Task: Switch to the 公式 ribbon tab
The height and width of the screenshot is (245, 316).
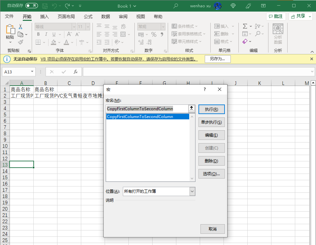Action: [x=88, y=17]
